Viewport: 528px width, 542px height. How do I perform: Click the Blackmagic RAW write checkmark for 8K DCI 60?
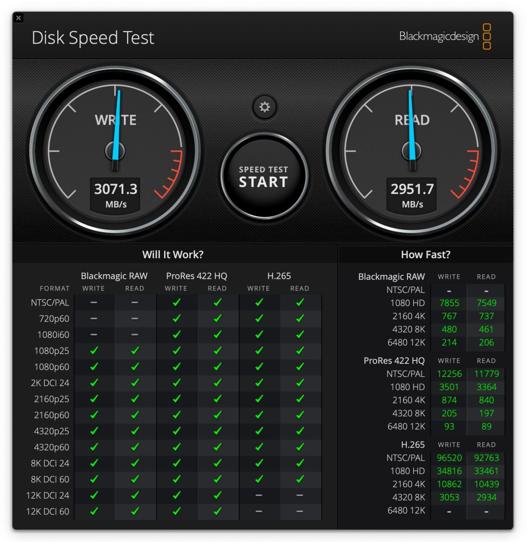(94, 479)
